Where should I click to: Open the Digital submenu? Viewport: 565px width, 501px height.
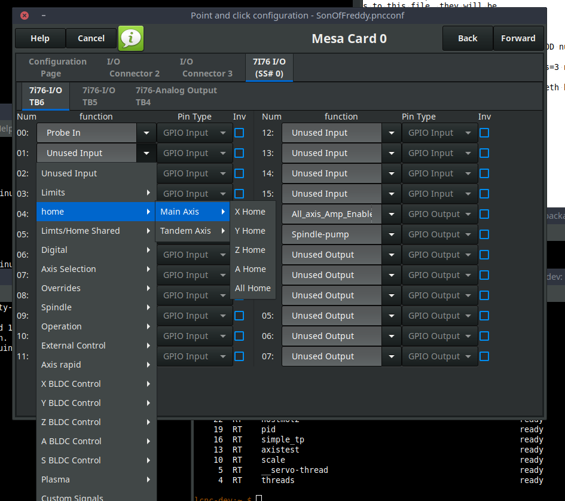tap(97, 250)
